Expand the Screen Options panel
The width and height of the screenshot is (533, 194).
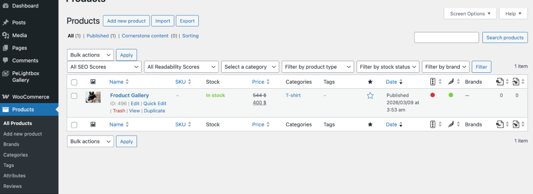click(471, 14)
